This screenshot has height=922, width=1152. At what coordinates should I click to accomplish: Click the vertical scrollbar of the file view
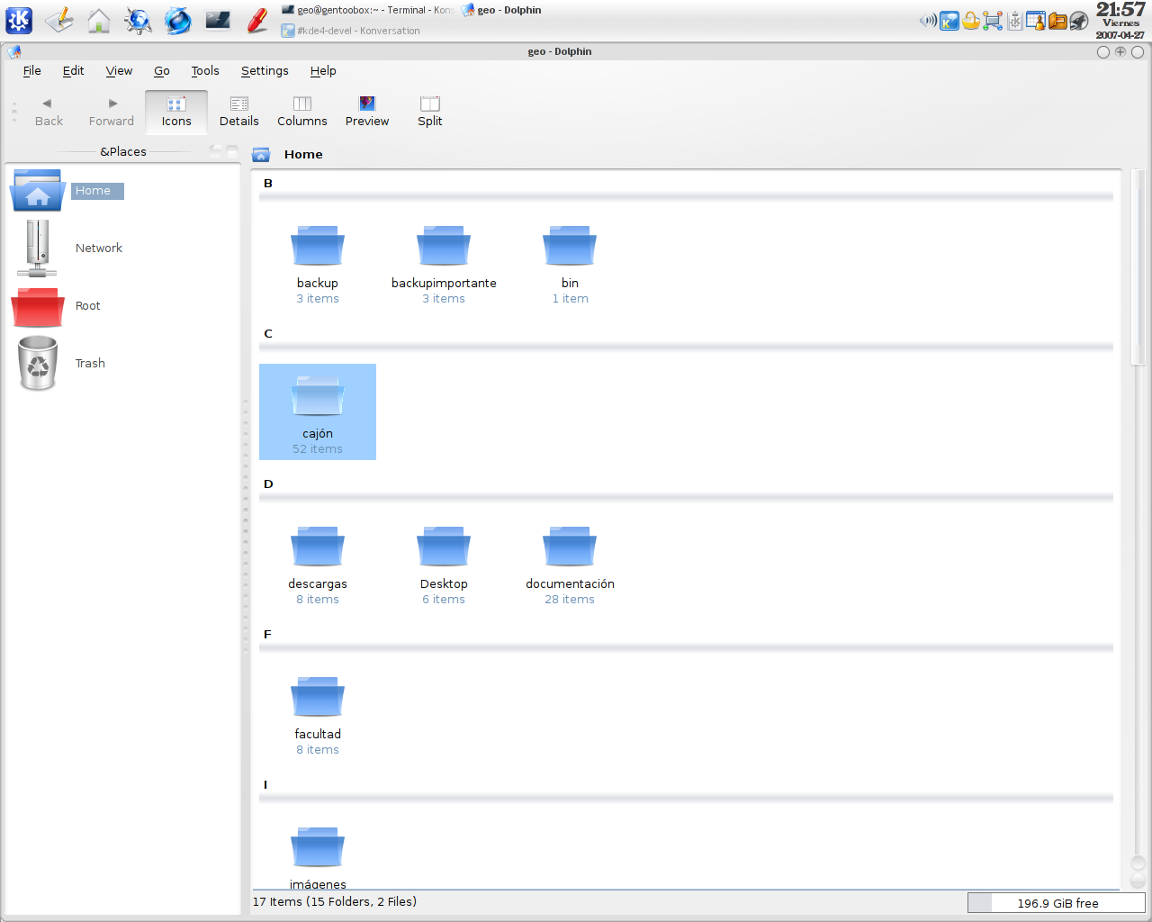[1138, 267]
